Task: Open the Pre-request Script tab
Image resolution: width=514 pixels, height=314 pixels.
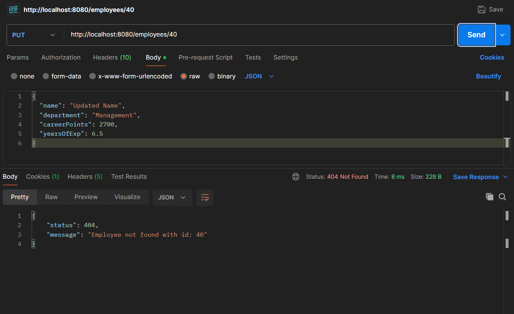Action: 205,57
